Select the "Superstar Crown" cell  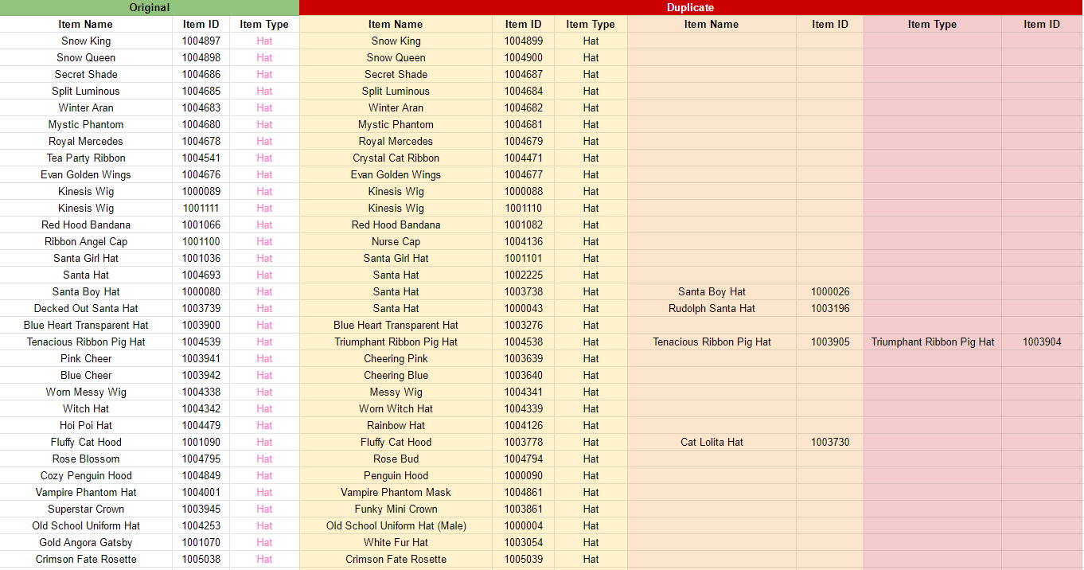click(x=86, y=509)
